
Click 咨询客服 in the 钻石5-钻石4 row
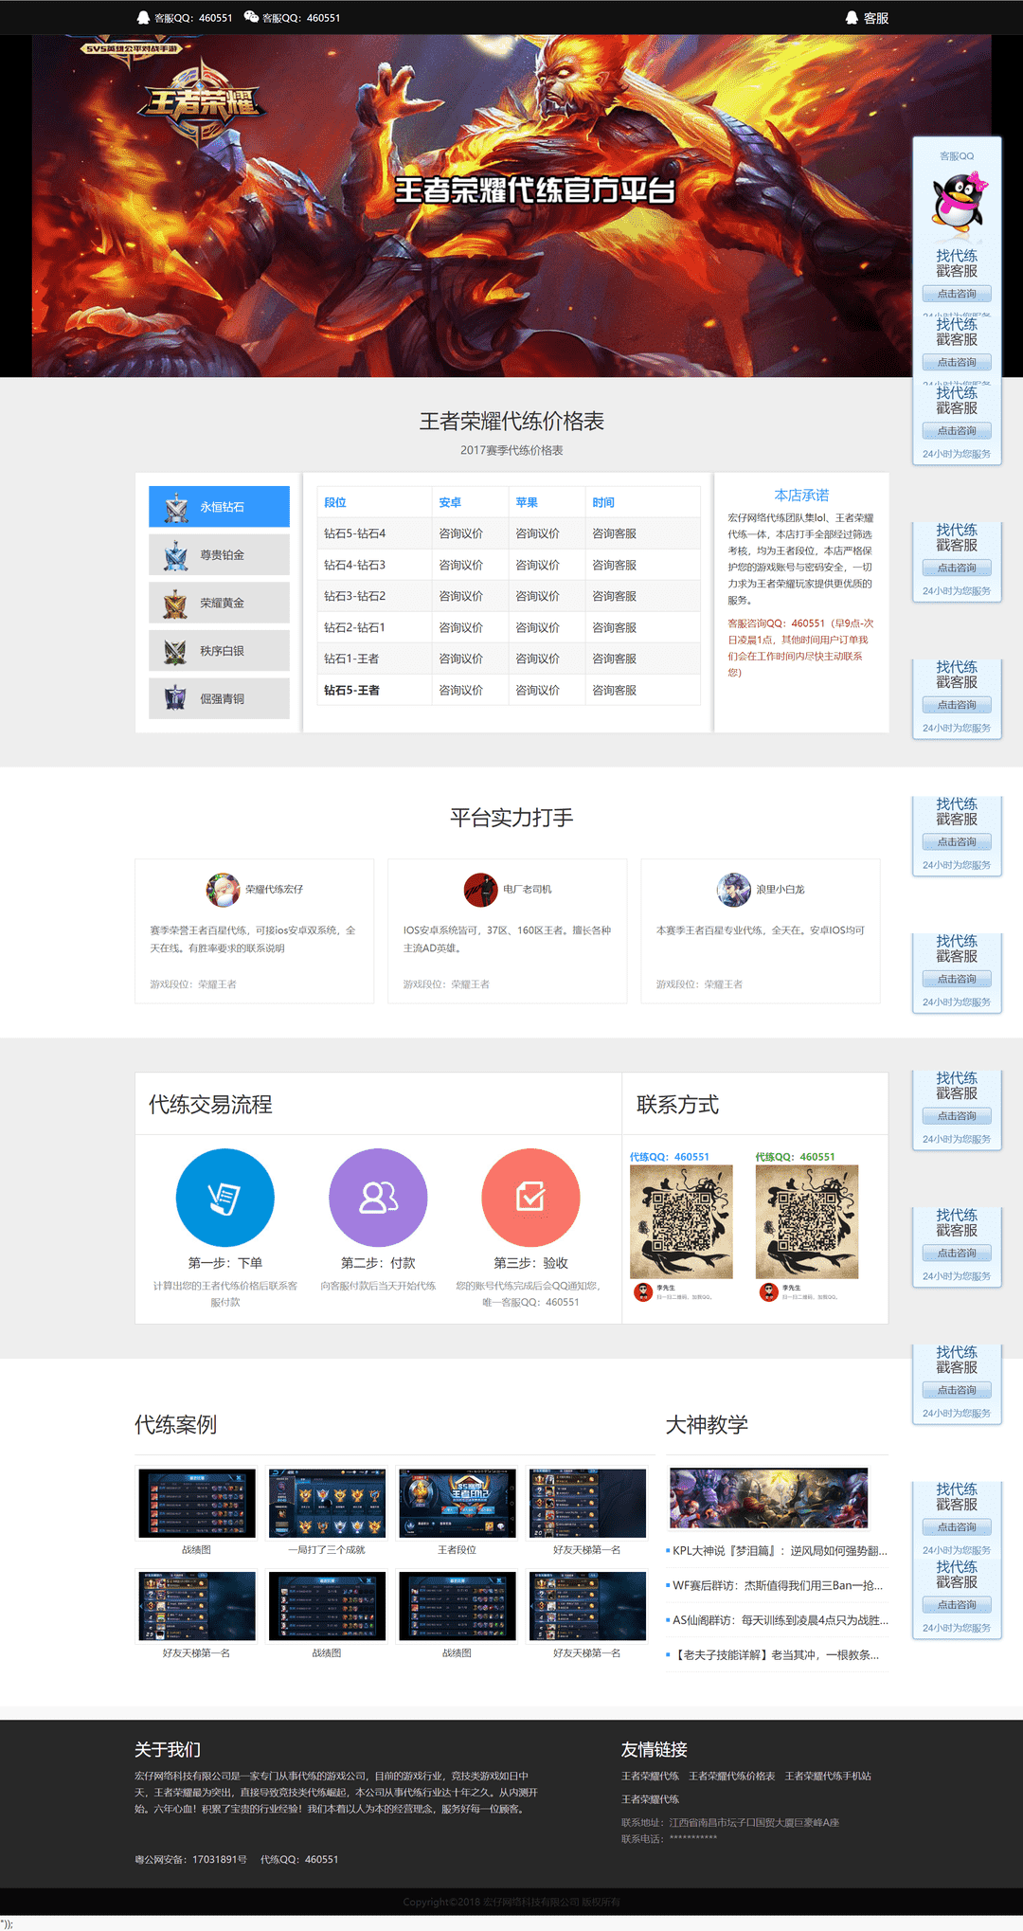pyautogui.click(x=615, y=533)
